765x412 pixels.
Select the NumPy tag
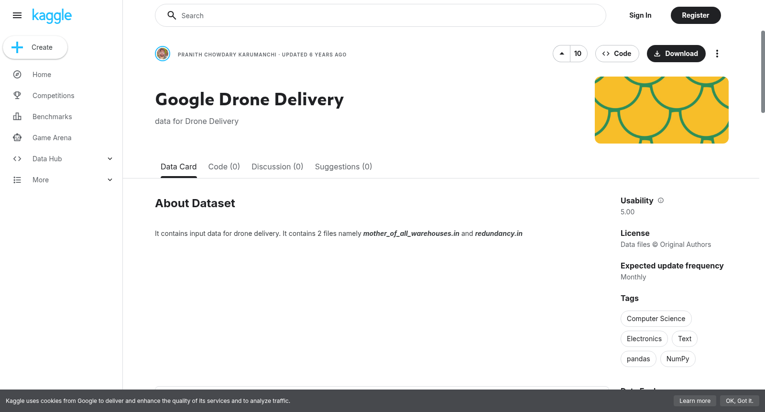(x=678, y=359)
